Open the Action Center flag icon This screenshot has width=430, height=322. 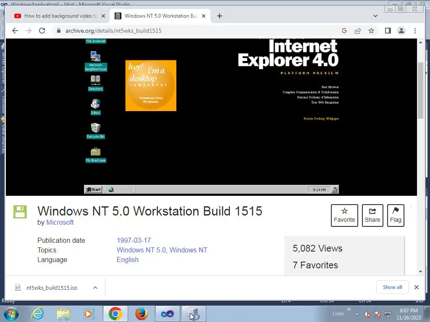click(x=378, y=314)
